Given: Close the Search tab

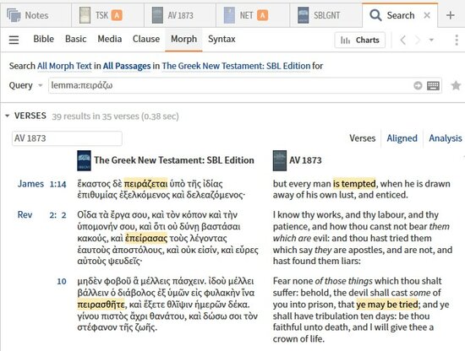Looking at the screenshot, I should point(427,15).
